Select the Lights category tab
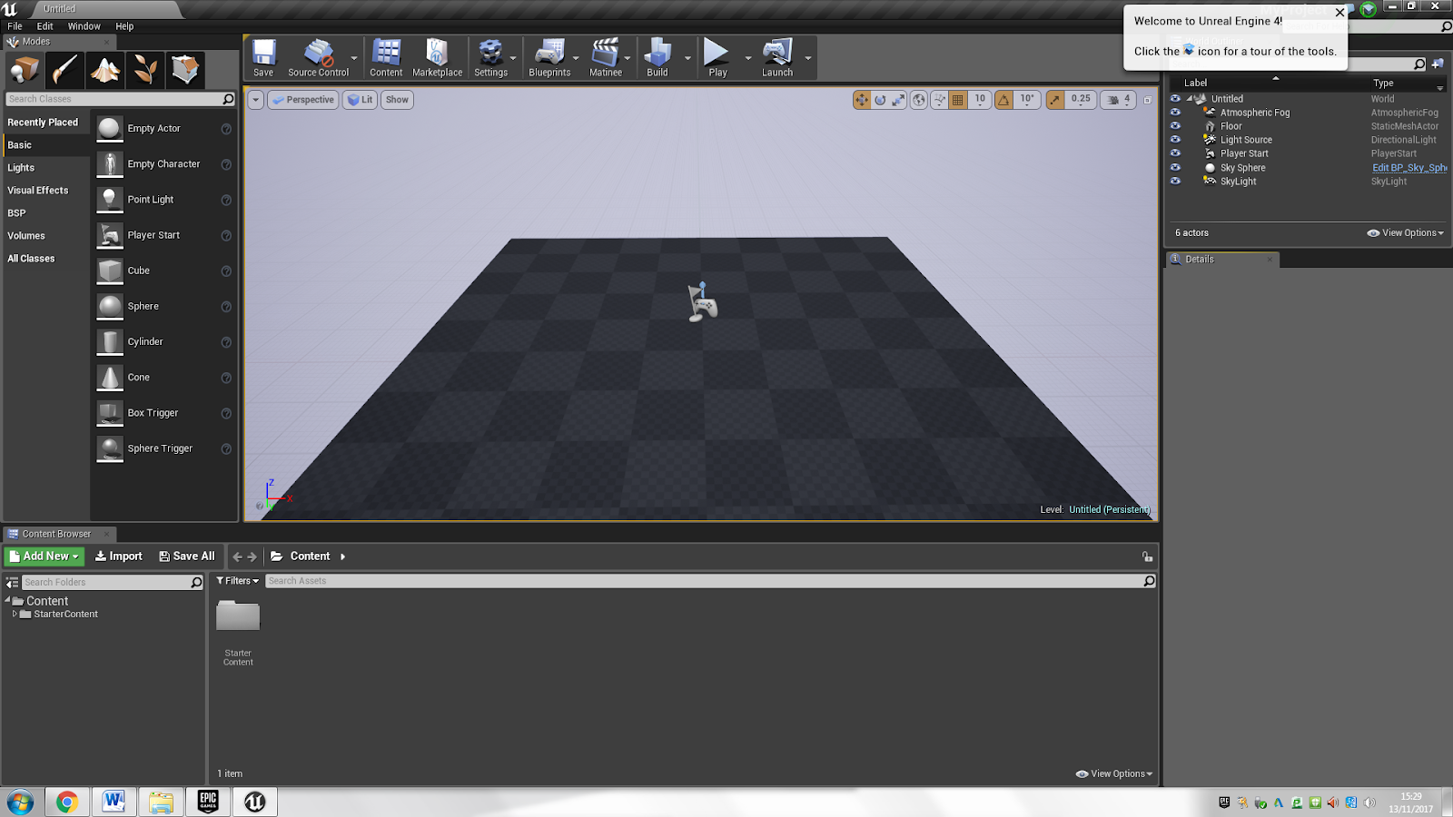Screen dimensions: 1453x817 point(46,168)
